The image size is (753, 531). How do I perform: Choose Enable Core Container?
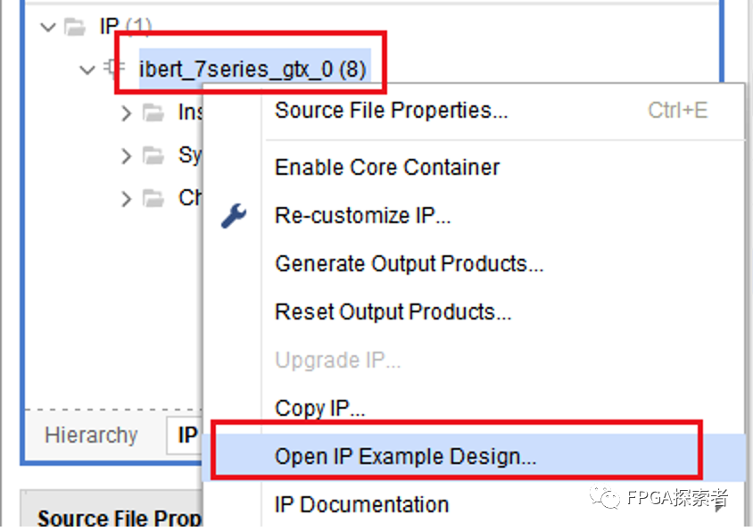387,167
